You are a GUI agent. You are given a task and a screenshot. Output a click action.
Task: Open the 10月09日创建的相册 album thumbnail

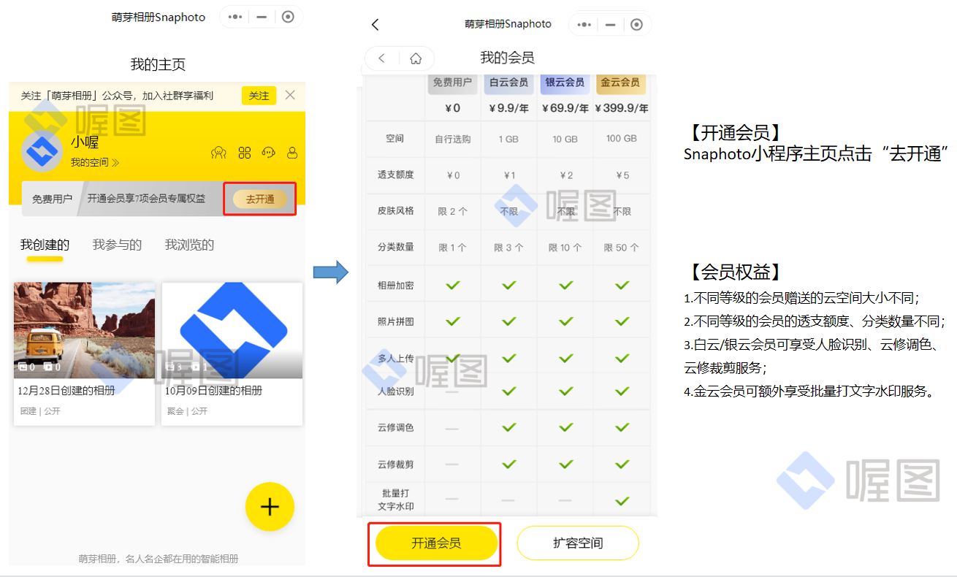[232, 330]
